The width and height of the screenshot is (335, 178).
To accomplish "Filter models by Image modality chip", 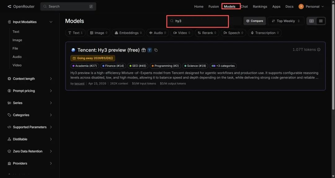I will (x=99, y=33).
